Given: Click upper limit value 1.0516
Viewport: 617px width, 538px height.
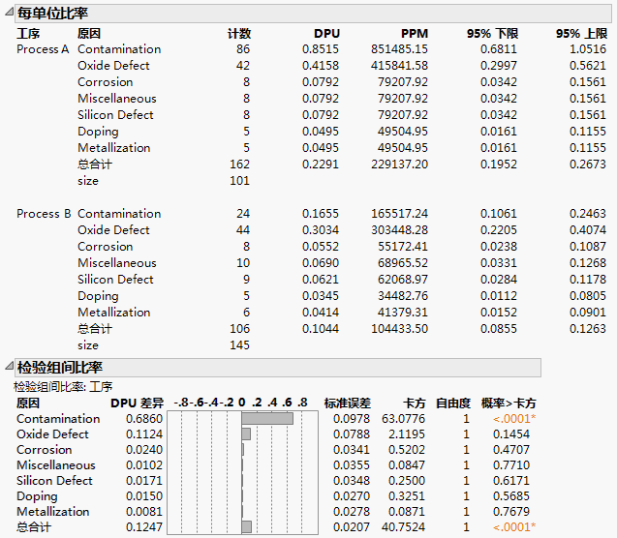Looking at the screenshot, I should (x=588, y=49).
